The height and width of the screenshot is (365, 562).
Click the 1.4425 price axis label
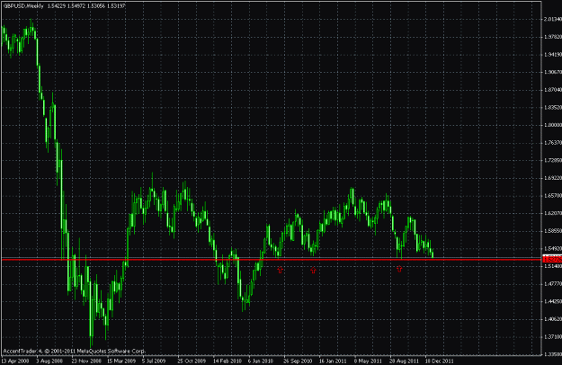click(553, 301)
